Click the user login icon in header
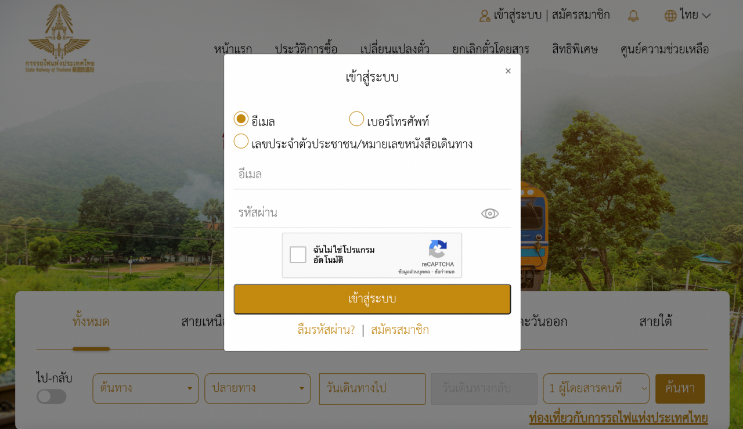 [x=485, y=16]
